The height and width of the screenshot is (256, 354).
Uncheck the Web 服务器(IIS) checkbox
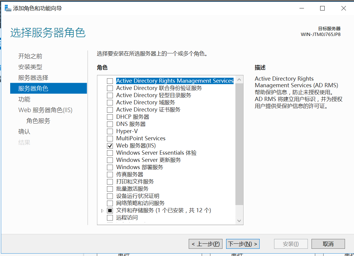coord(110,146)
